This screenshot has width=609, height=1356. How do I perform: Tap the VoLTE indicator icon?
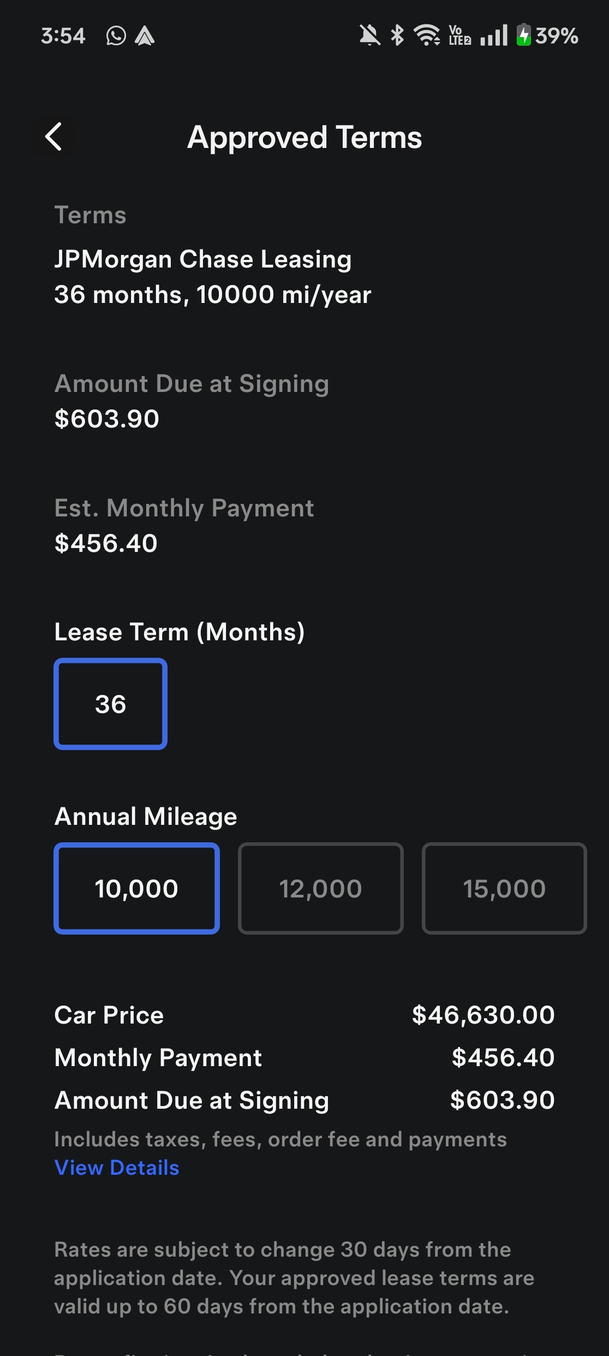point(459,35)
